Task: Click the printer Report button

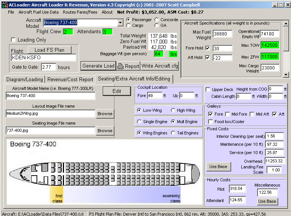Action: pyautogui.click(x=128, y=66)
